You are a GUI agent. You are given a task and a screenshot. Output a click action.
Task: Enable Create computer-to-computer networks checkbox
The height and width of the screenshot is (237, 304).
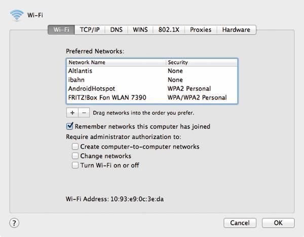[x=75, y=147]
